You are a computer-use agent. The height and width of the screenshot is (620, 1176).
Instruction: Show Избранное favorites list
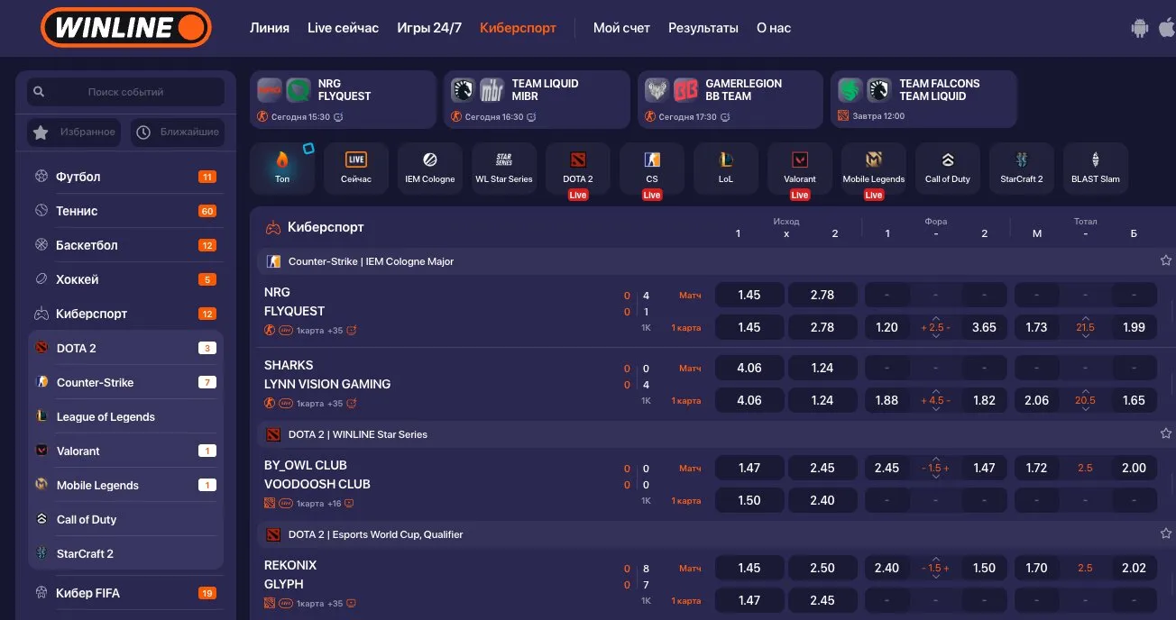[75, 132]
